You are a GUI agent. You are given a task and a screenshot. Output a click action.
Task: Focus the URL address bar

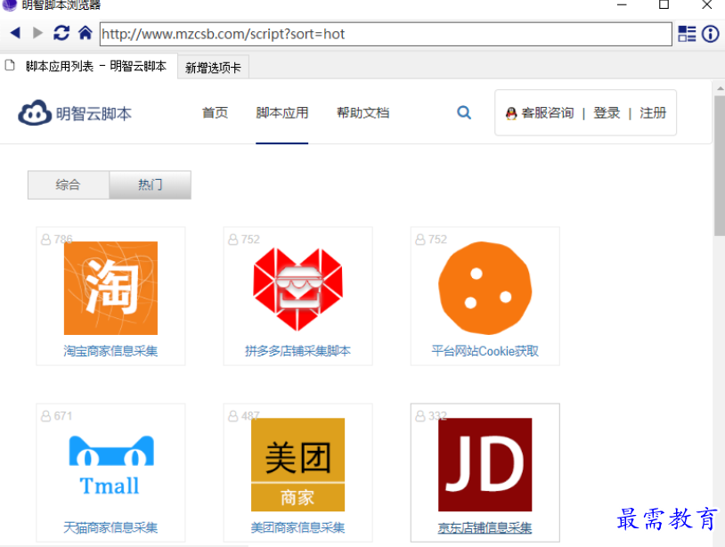[x=386, y=34]
